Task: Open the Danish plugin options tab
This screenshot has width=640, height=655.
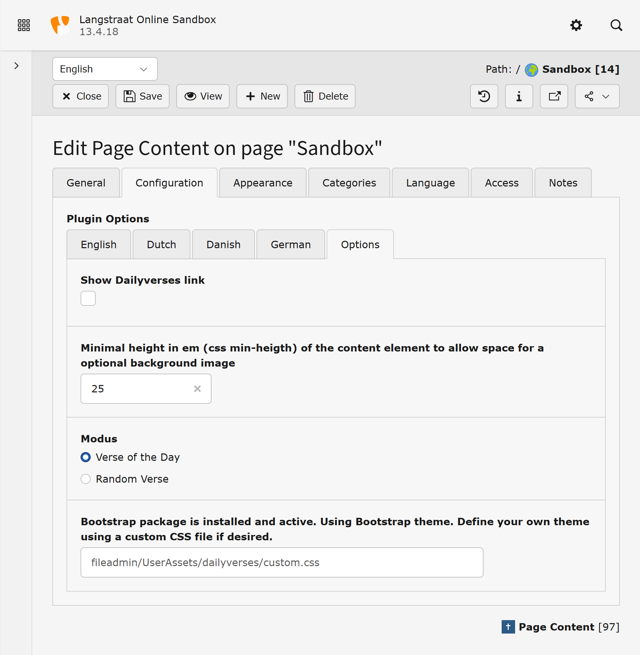Action: tap(223, 244)
